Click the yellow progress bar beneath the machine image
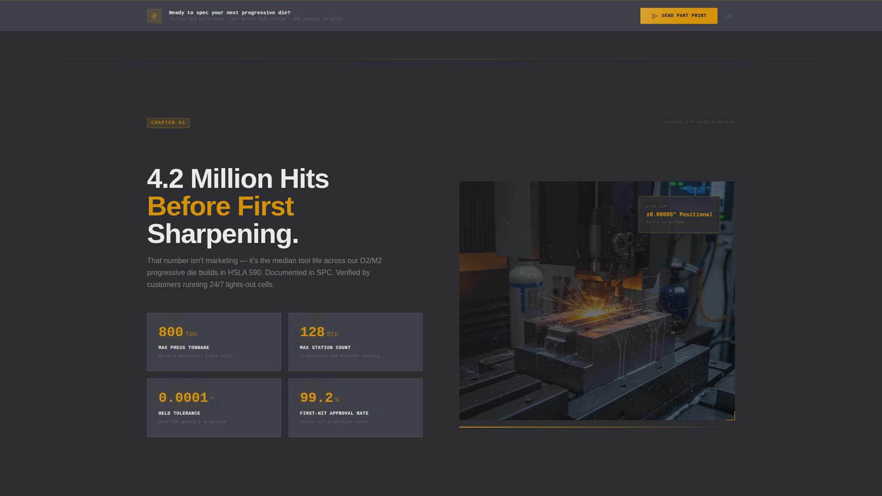This screenshot has width=882, height=496. (597, 428)
